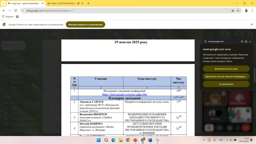Click picture-in-picture icon in Meet popup
Viewport: 256px width, 144px height.
[x=246, y=41]
